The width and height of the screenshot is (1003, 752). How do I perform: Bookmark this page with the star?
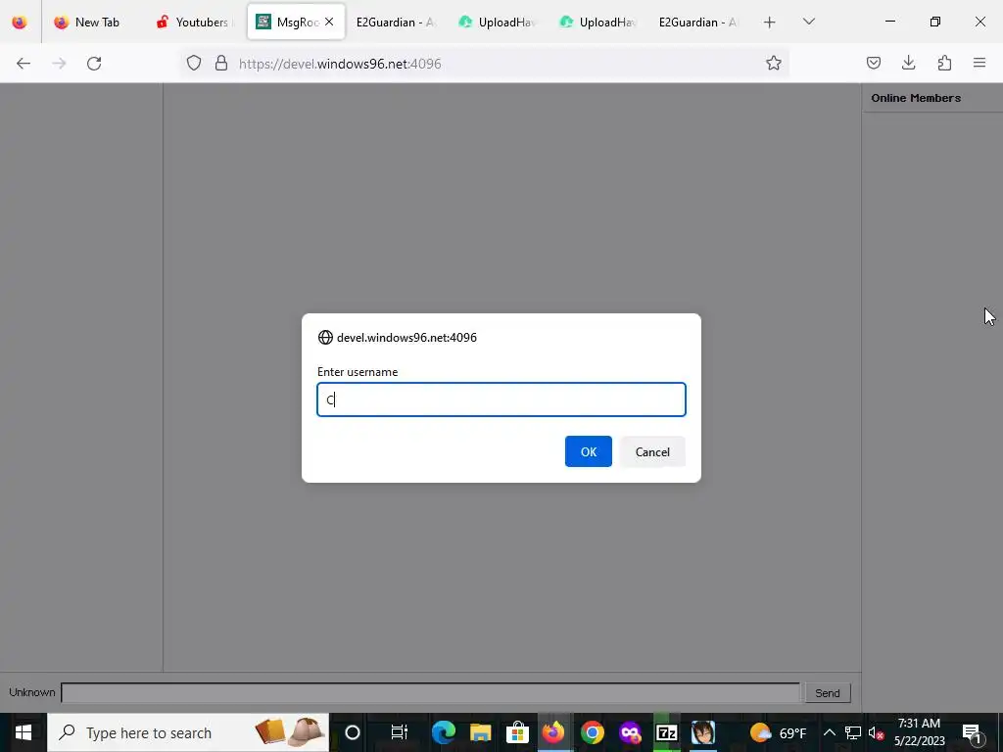click(774, 63)
